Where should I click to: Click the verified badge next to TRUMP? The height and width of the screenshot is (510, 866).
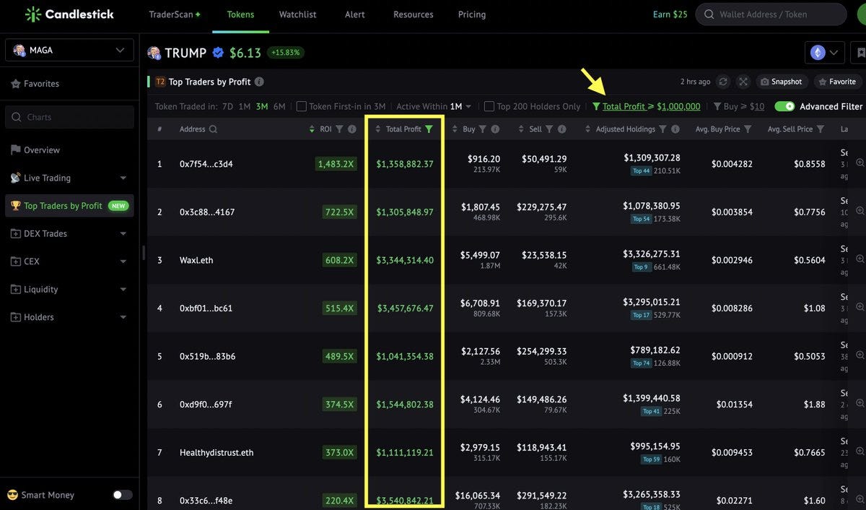pyautogui.click(x=219, y=53)
